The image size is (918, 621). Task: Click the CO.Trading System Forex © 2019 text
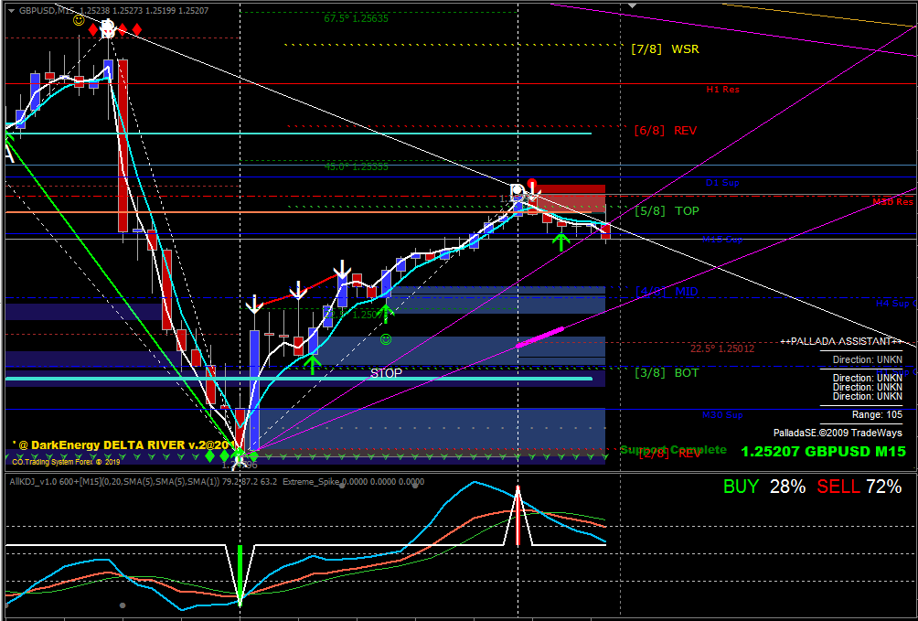(x=66, y=462)
